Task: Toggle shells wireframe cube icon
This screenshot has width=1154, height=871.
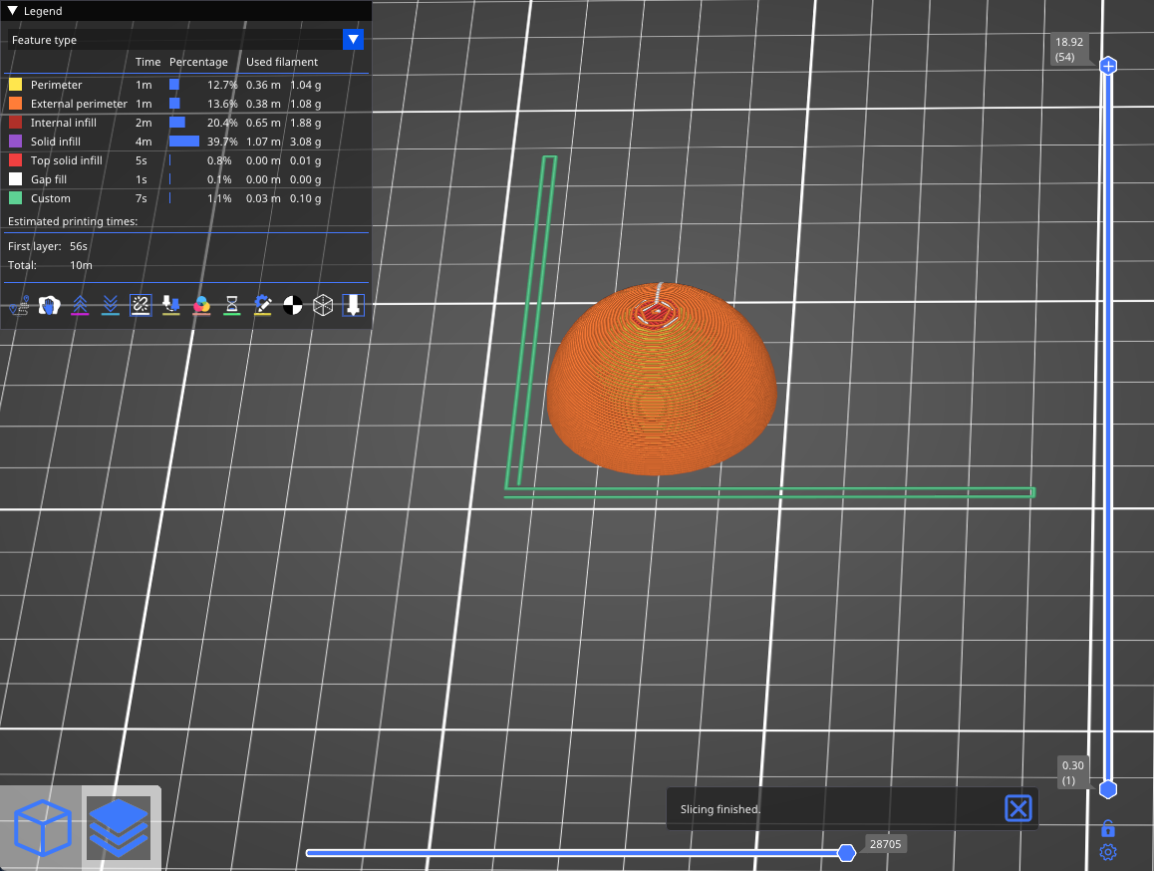Action: coord(323,306)
